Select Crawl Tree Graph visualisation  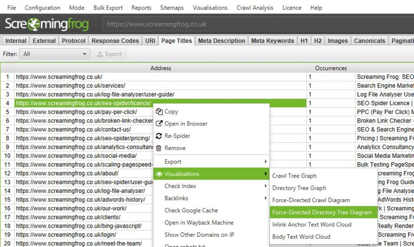click(x=294, y=176)
